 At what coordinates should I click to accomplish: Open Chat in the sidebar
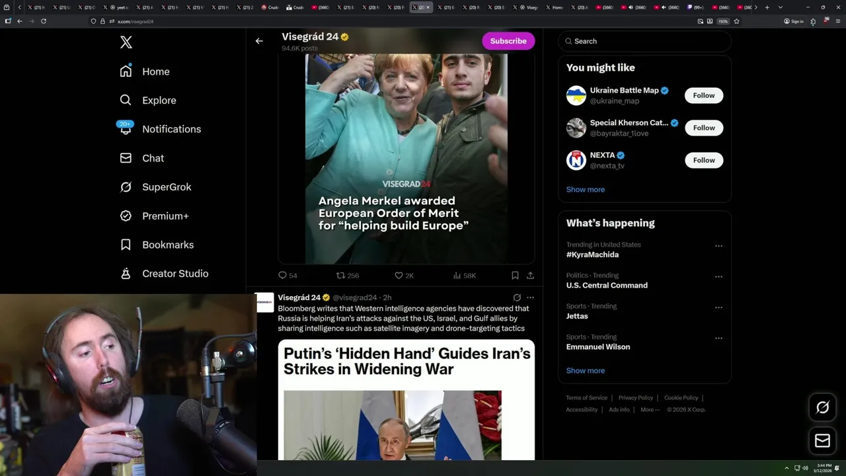(141, 158)
